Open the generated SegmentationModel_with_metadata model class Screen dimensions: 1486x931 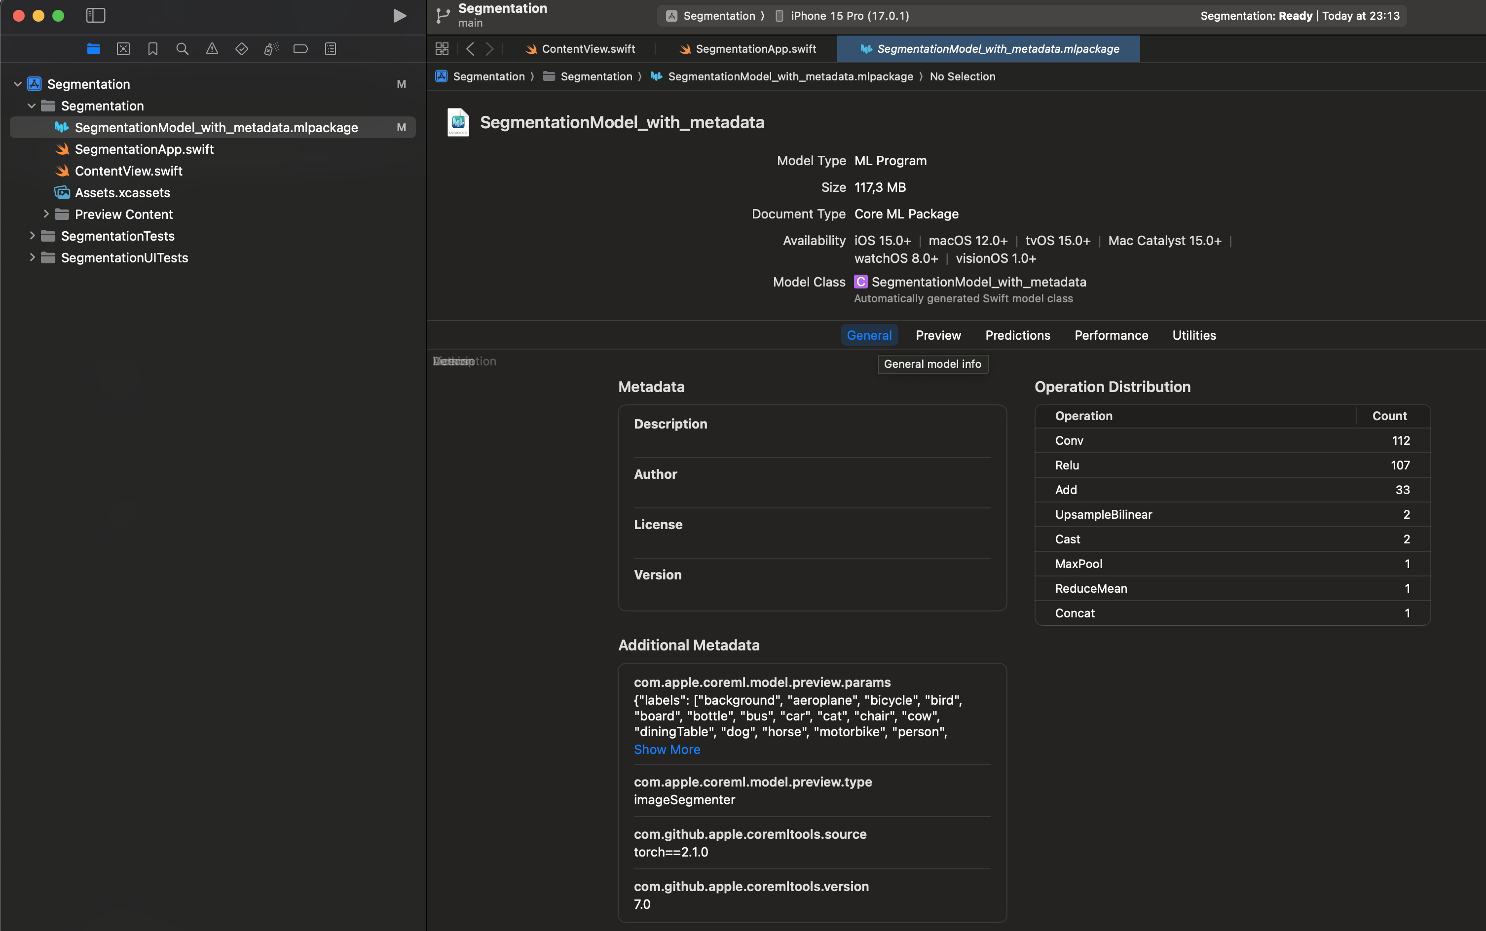point(978,282)
